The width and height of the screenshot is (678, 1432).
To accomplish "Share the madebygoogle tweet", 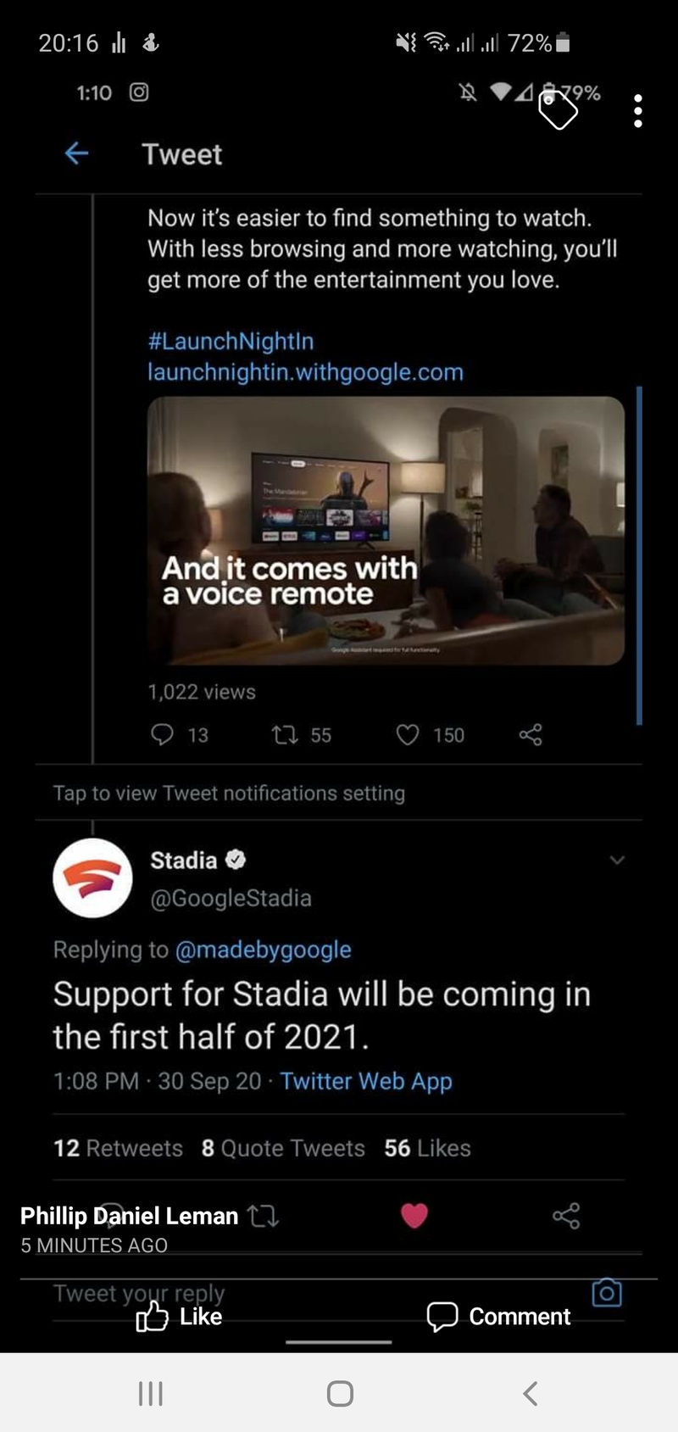I will pyautogui.click(x=531, y=735).
